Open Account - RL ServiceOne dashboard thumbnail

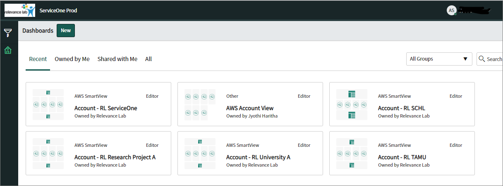(x=48, y=104)
